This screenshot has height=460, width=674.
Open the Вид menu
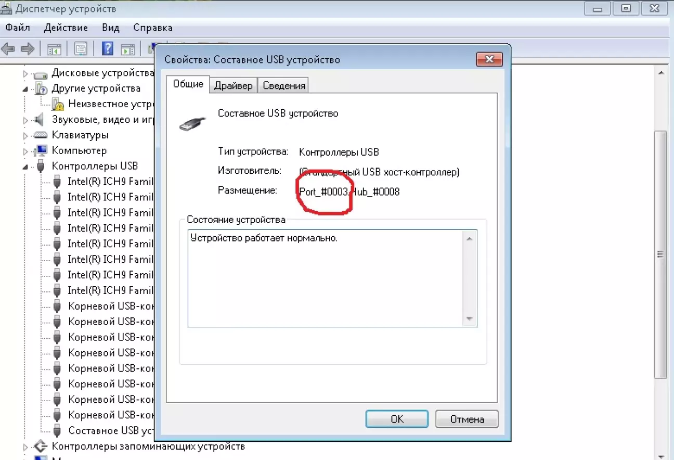111,28
